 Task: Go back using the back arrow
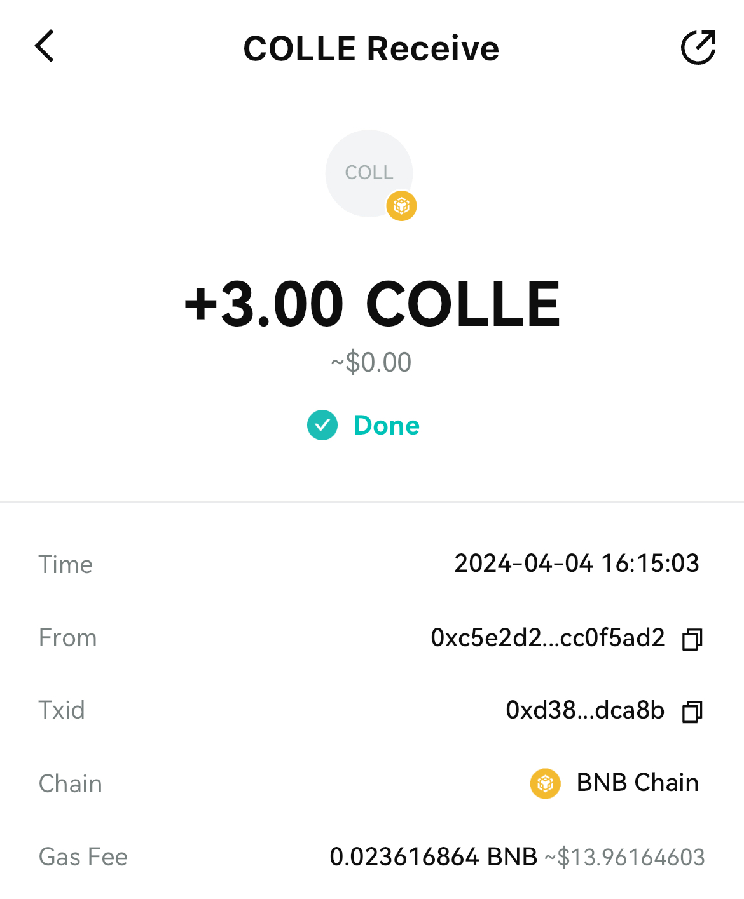pyautogui.click(x=45, y=46)
